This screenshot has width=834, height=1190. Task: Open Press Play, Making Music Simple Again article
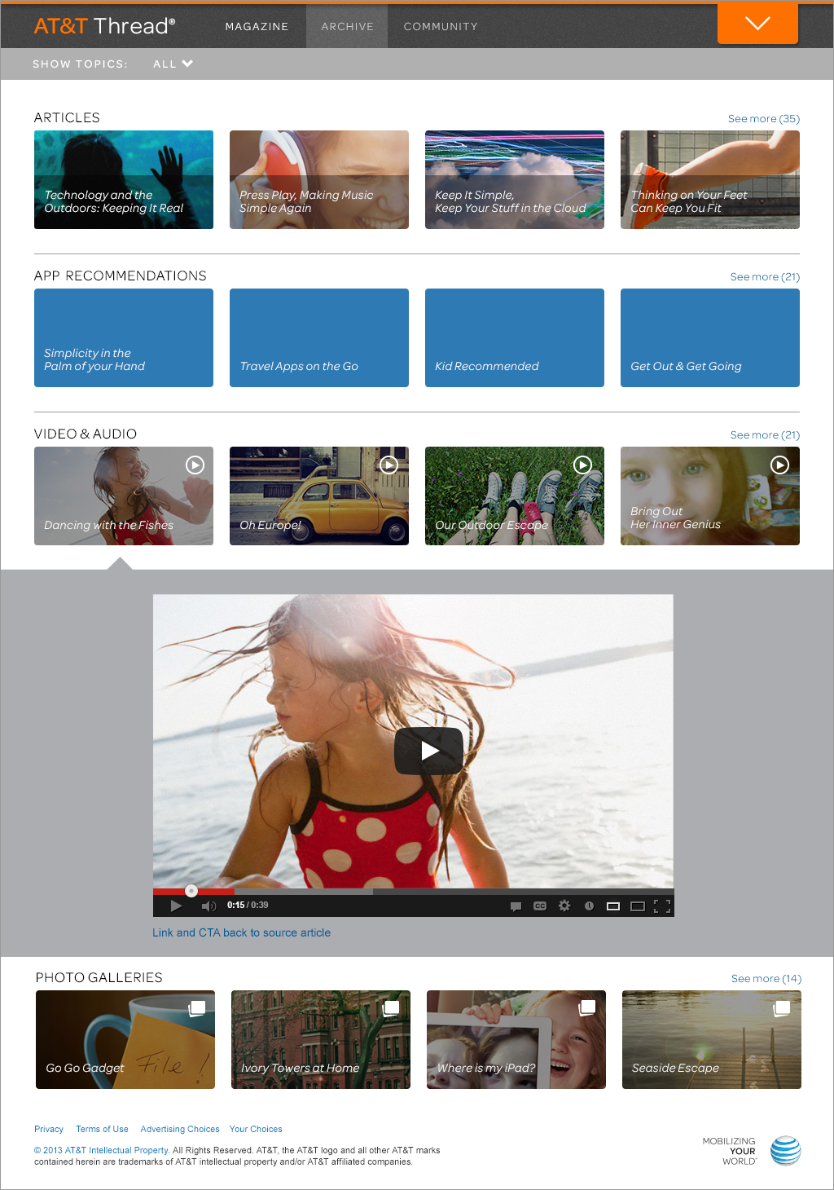[319, 179]
